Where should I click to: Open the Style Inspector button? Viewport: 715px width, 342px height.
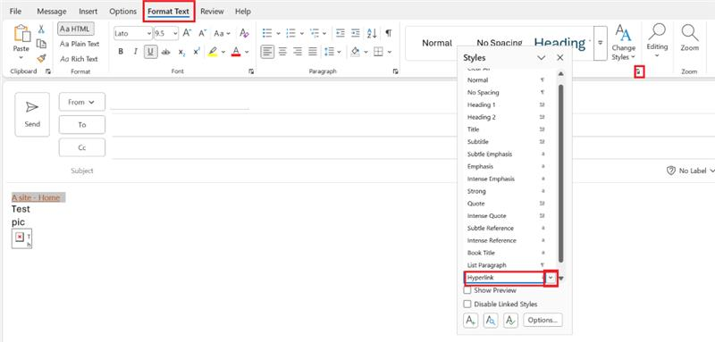point(491,321)
